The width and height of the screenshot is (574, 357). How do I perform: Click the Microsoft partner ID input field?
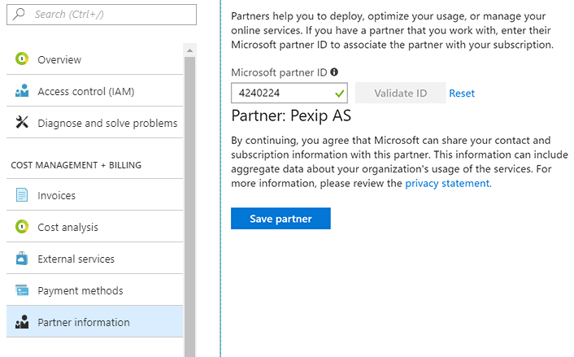coord(280,94)
